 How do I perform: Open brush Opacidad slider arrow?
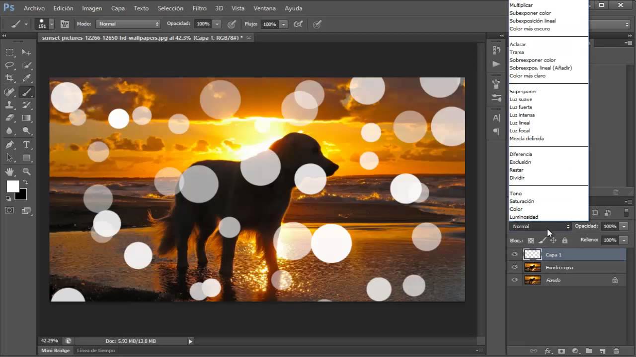(217, 24)
